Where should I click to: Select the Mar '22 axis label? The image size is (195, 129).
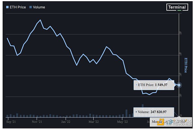(x=94, y=122)
